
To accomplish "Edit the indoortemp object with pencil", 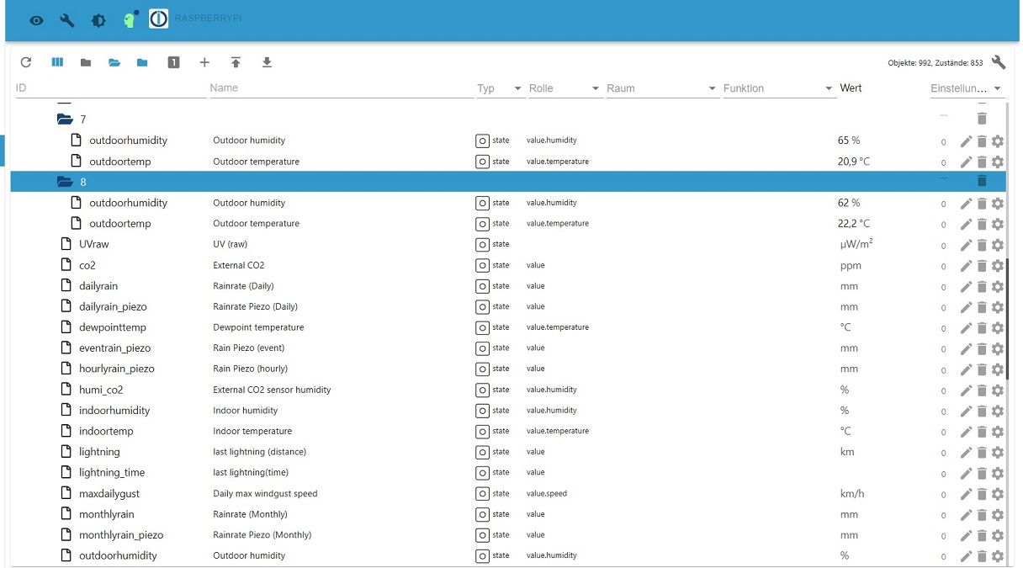I will pos(966,432).
